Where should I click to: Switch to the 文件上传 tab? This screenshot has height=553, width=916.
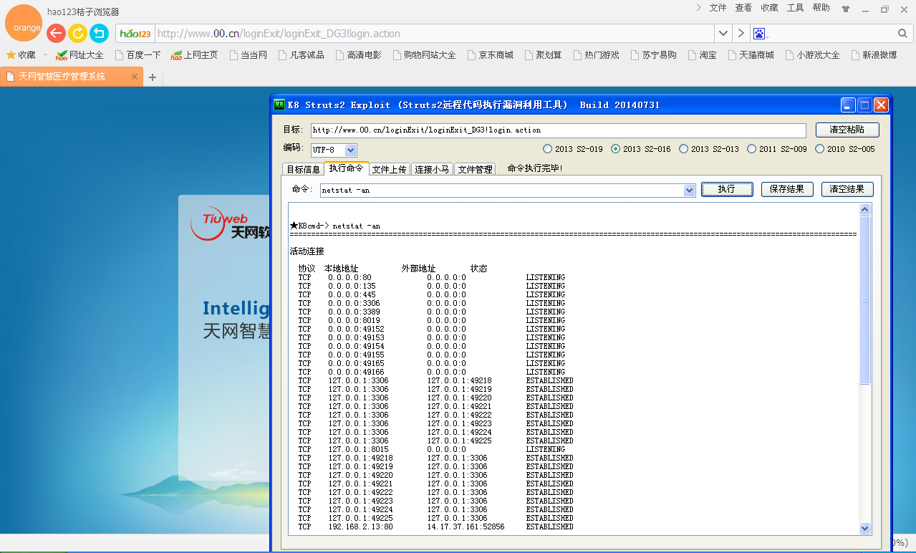(390, 170)
